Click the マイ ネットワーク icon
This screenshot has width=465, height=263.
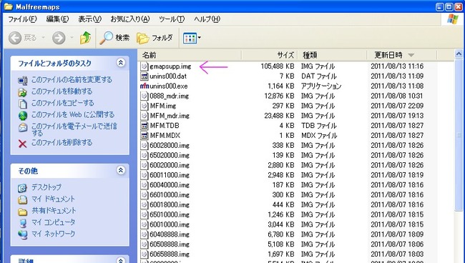tap(23, 234)
